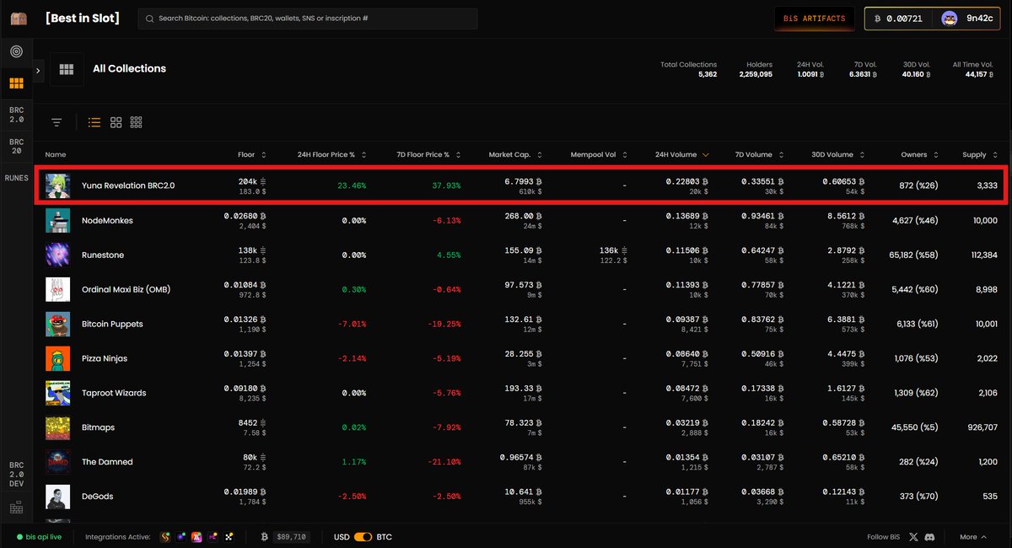This screenshot has height=548, width=1012.
Task: Switch to small grid view layout
Action: point(136,122)
